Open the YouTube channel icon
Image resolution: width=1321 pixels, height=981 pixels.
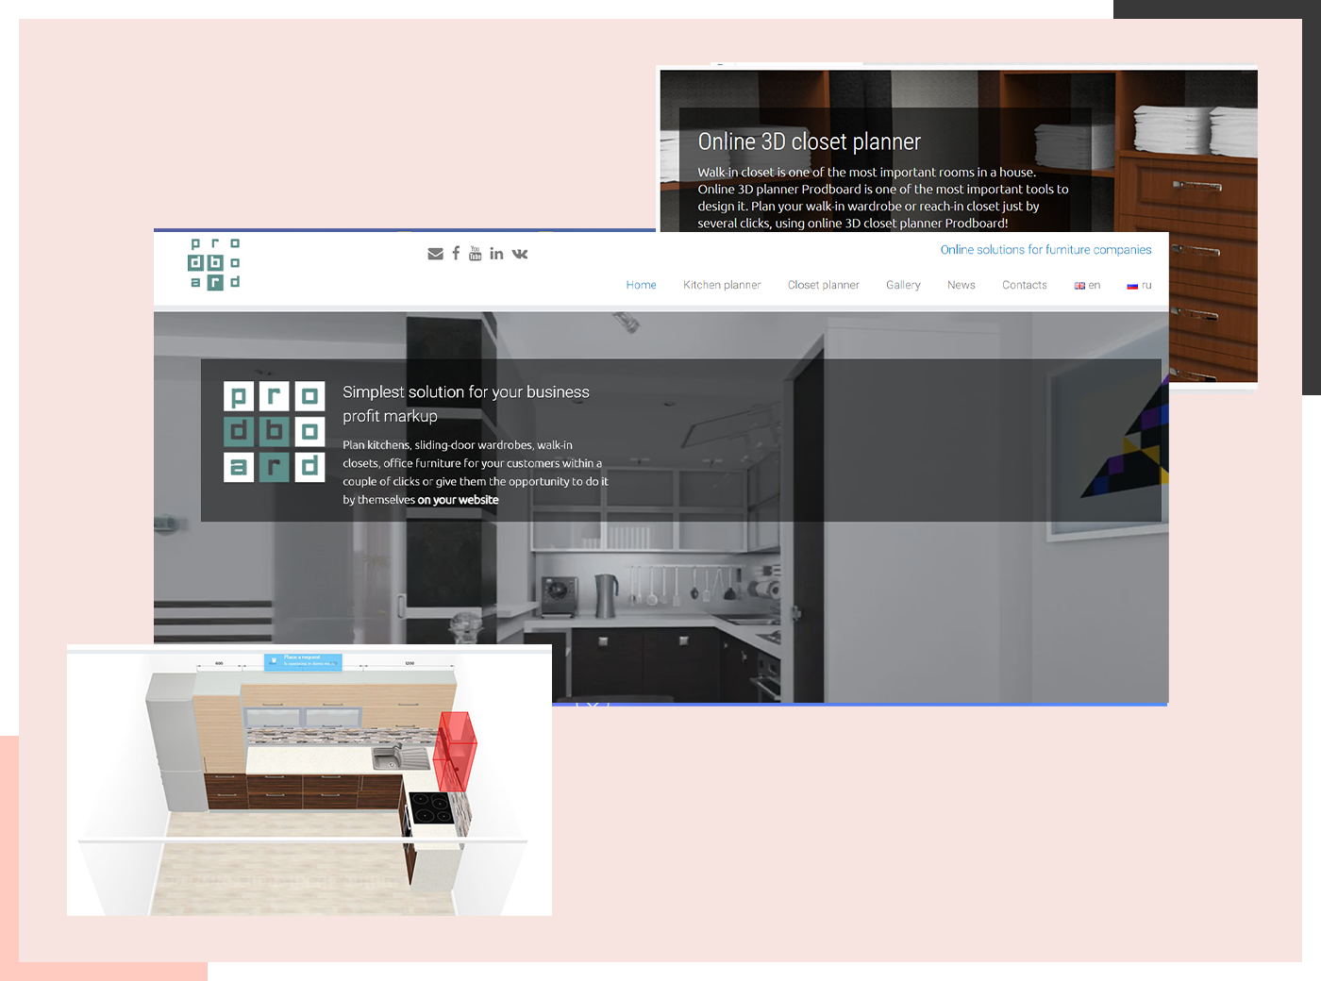click(476, 253)
